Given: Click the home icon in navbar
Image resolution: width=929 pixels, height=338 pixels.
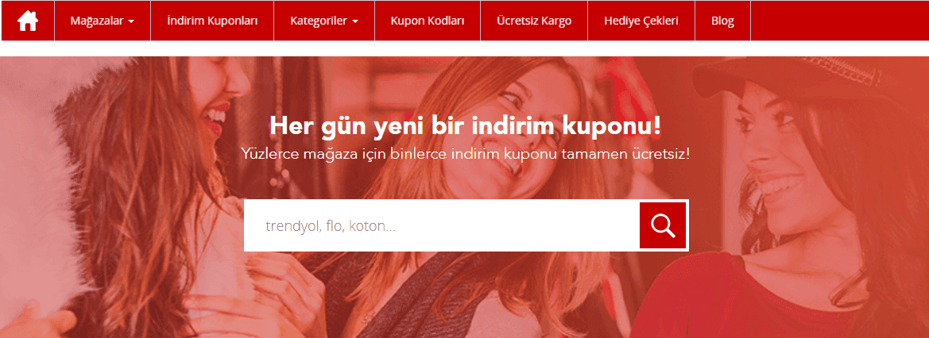Looking at the screenshot, I should coord(28,21).
